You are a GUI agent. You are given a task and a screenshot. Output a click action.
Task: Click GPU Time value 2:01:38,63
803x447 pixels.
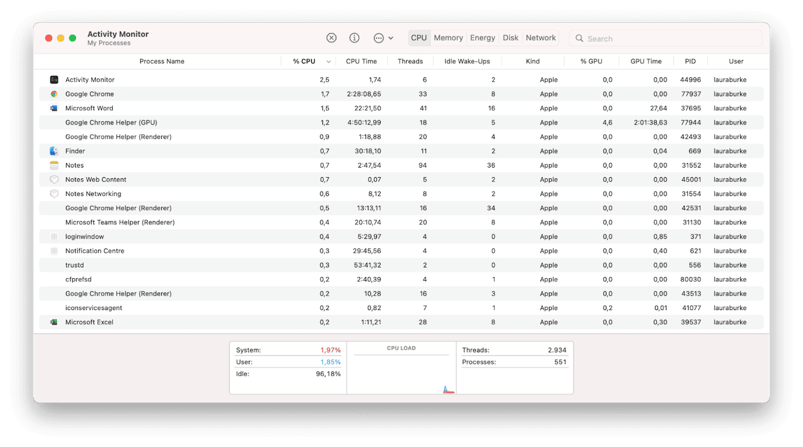(650, 123)
